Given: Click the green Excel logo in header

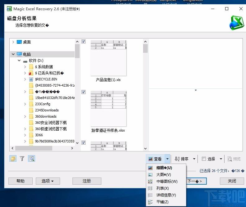Looking at the screenshot, I should click(x=236, y=23).
